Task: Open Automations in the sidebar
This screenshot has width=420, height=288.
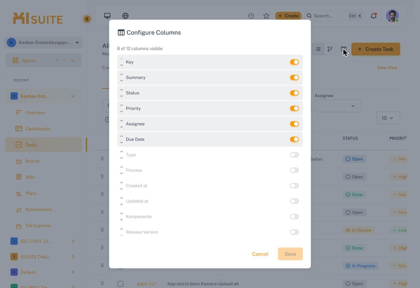Action: (39, 209)
